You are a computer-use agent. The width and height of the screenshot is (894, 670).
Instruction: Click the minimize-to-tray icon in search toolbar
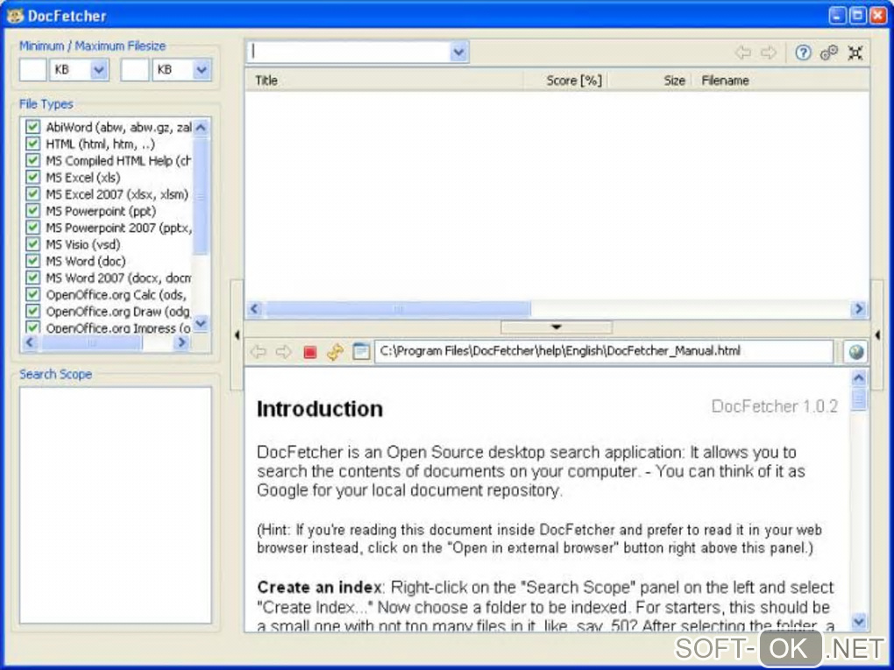855,53
